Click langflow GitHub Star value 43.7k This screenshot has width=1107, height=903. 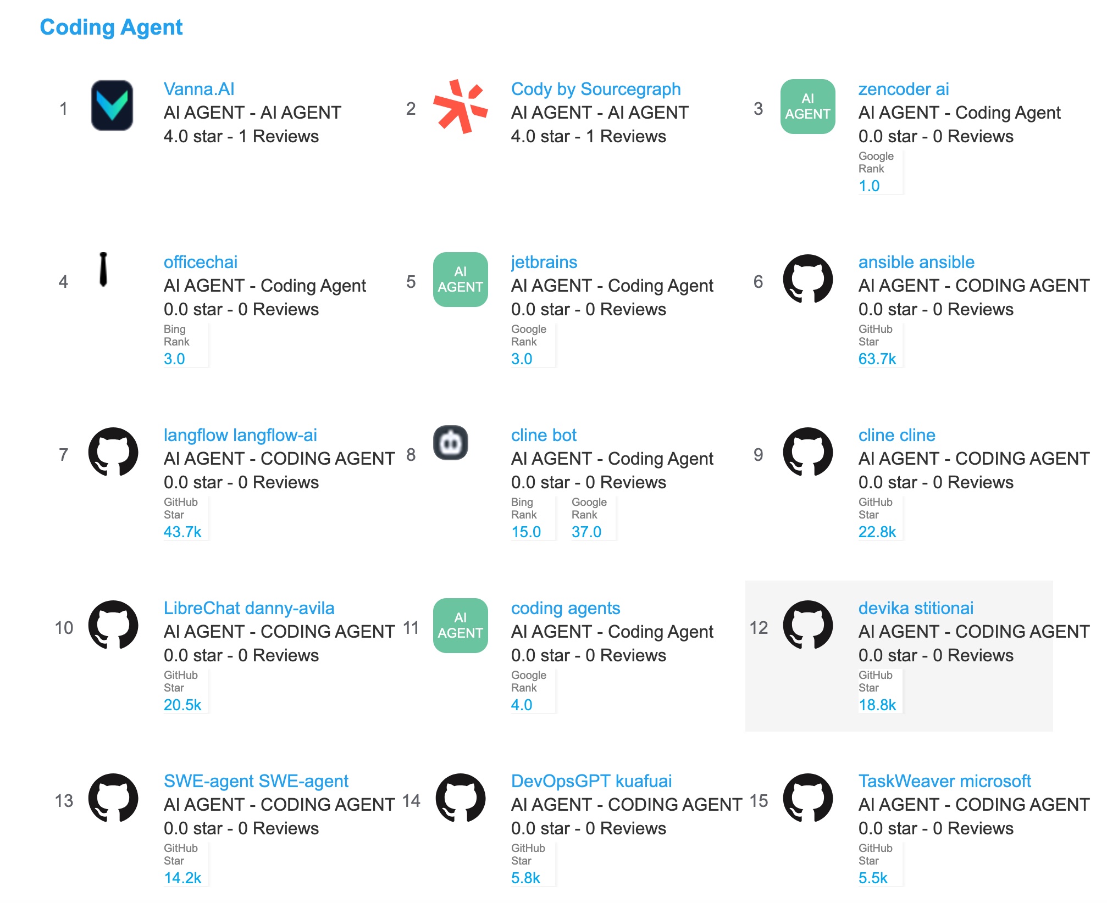[x=182, y=532]
